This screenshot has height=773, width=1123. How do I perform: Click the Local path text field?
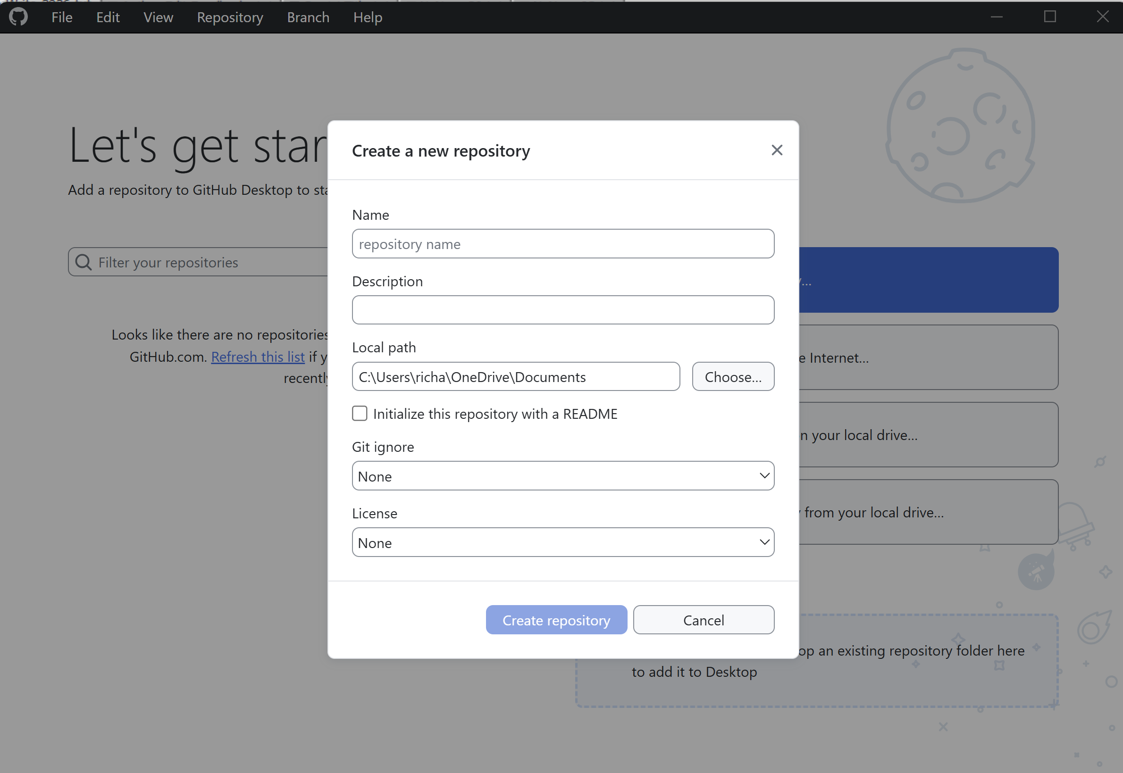pos(516,376)
